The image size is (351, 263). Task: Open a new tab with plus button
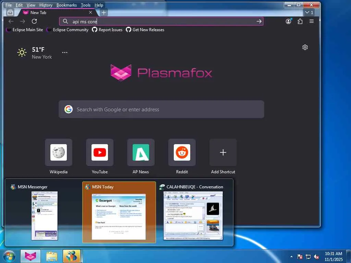(104, 13)
